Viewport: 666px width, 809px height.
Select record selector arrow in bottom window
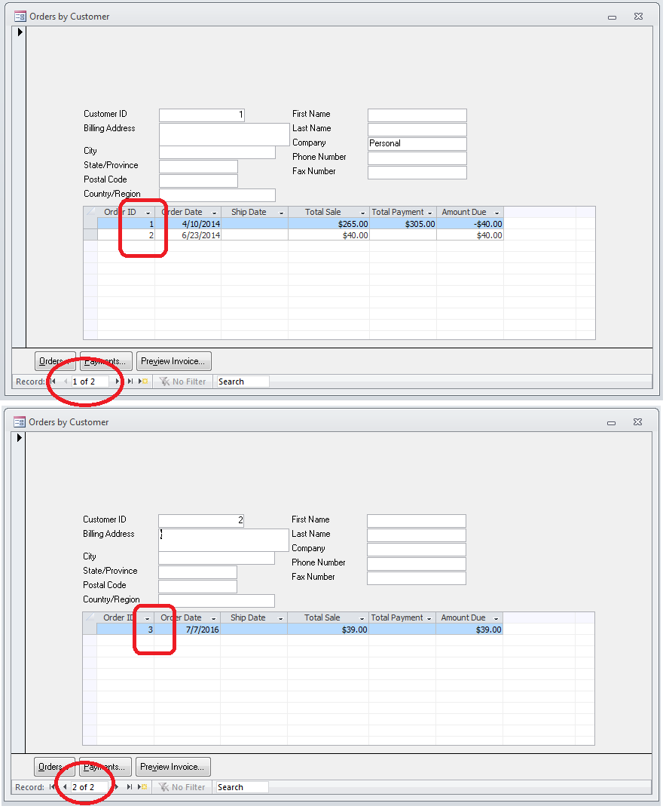pos(19,437)
